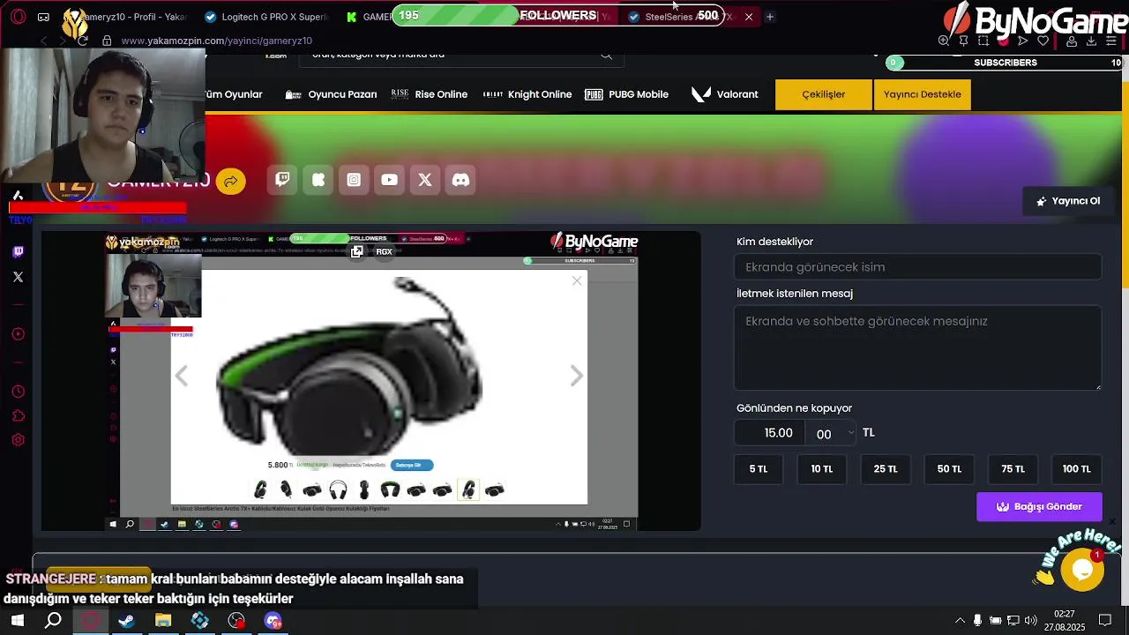This screenshot has height=635, width=1129.
Task: Pop out the embedded stream player
Action: pos(357,252)
